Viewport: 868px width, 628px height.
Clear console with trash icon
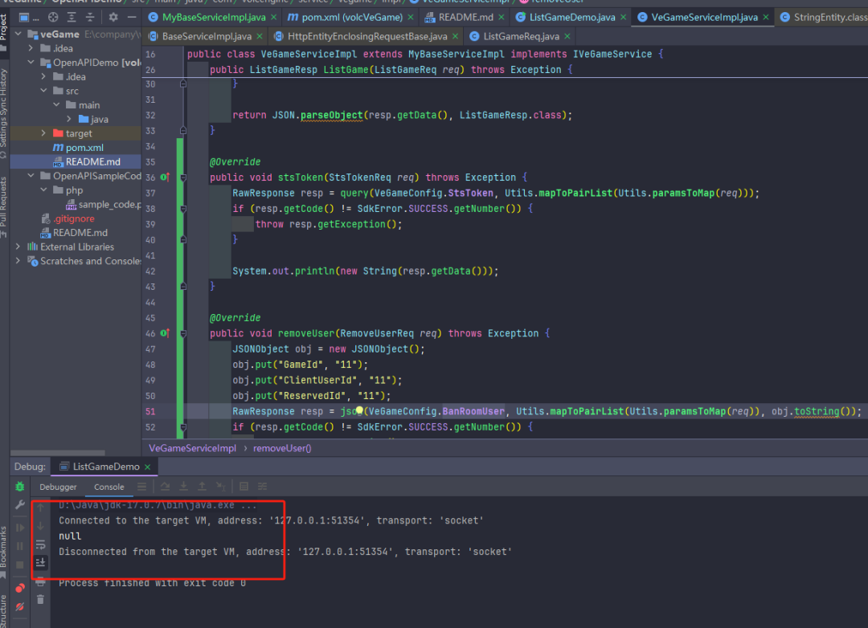tap(40, 599)
